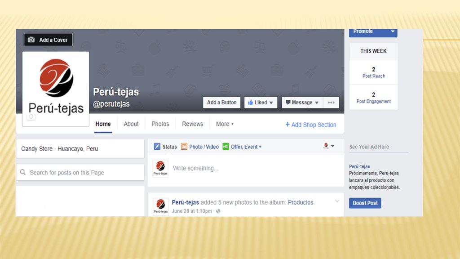Click the Write something text field
Viewport: 460px width, 259px height.
coord(196,168)
